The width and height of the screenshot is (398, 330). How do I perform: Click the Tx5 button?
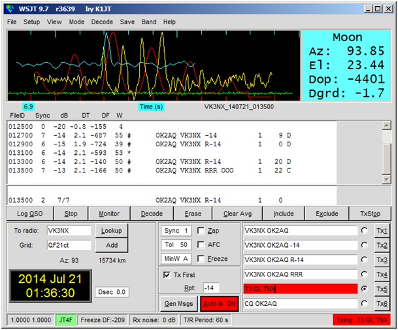(x=382, y=289)
